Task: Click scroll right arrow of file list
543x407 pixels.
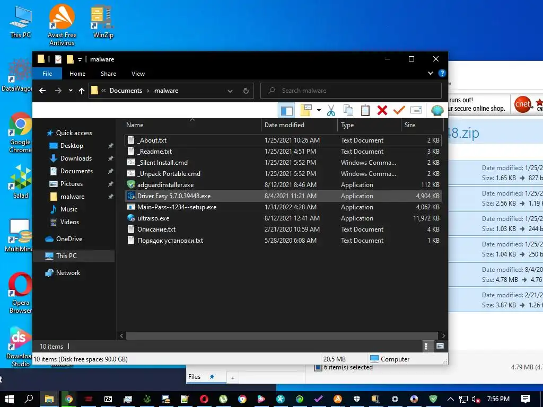Action: [443, 335]
